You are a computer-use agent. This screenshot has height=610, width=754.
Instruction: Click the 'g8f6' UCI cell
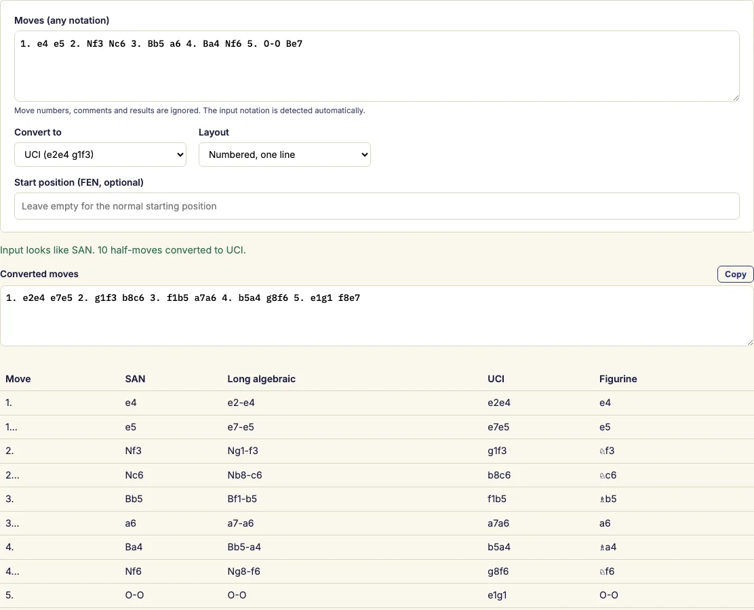(498, 571)
